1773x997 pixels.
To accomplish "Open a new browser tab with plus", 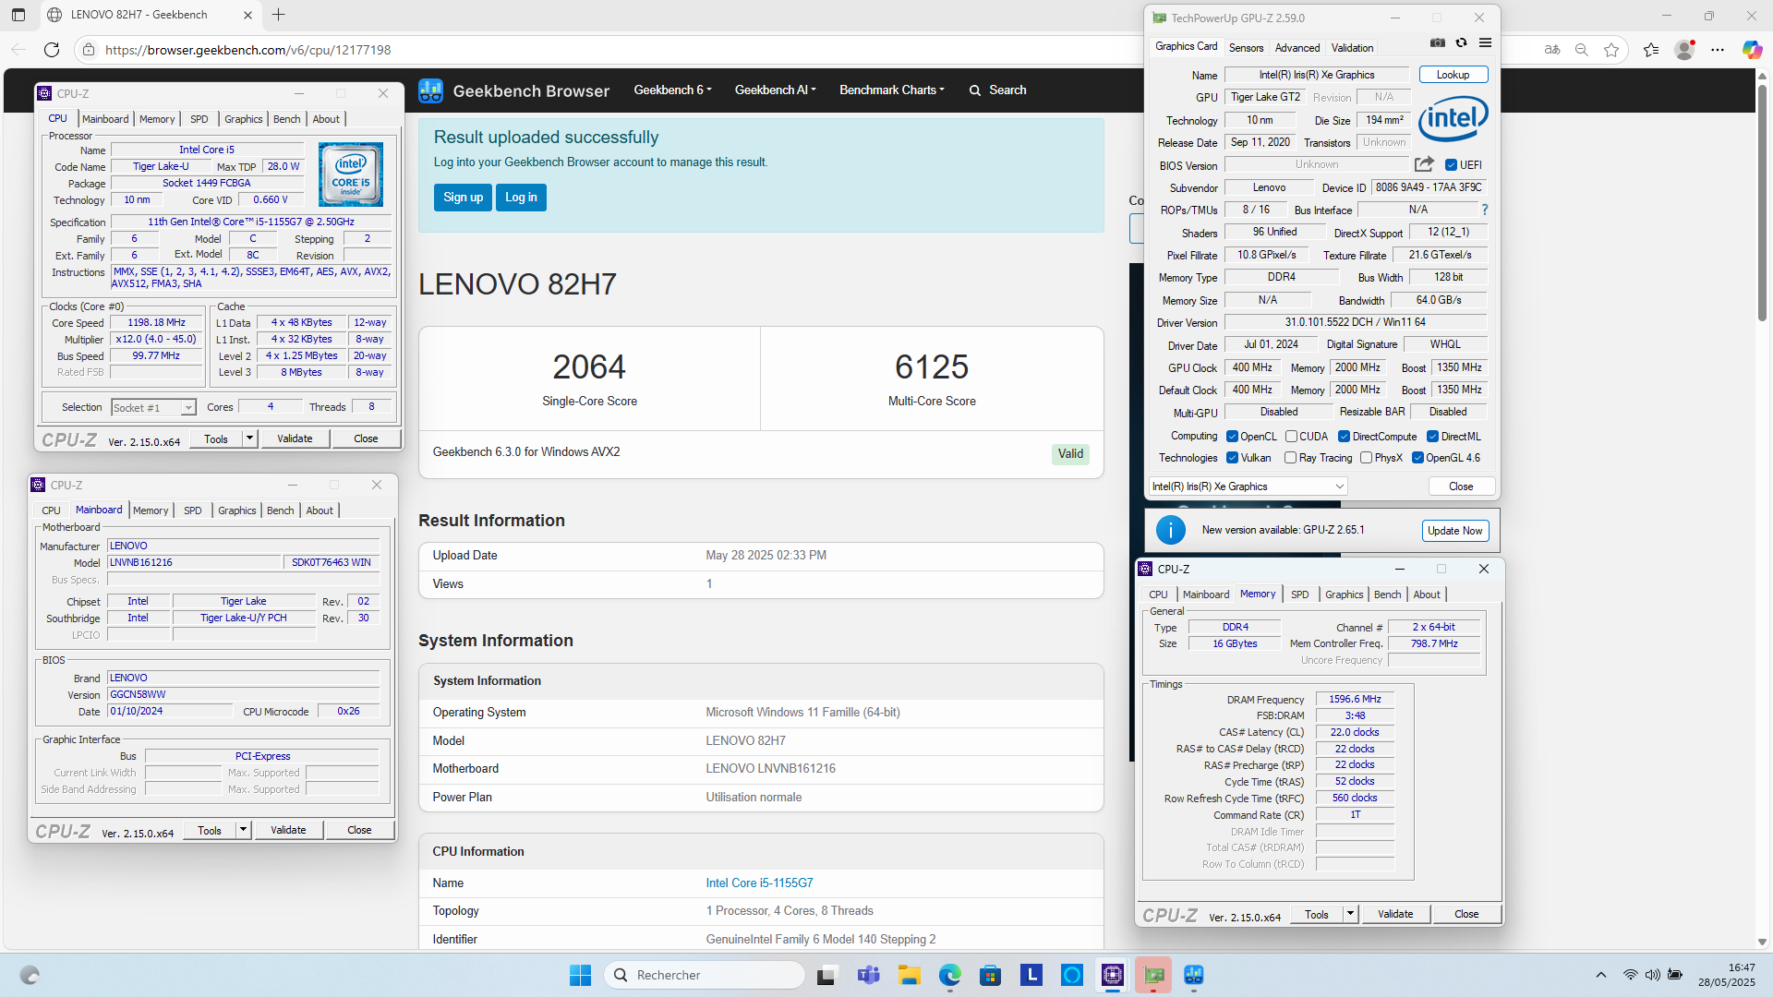I will [x=279, y=15].
